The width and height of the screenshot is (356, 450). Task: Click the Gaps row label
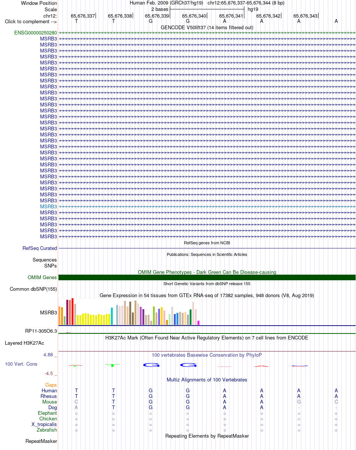point(51,385)
